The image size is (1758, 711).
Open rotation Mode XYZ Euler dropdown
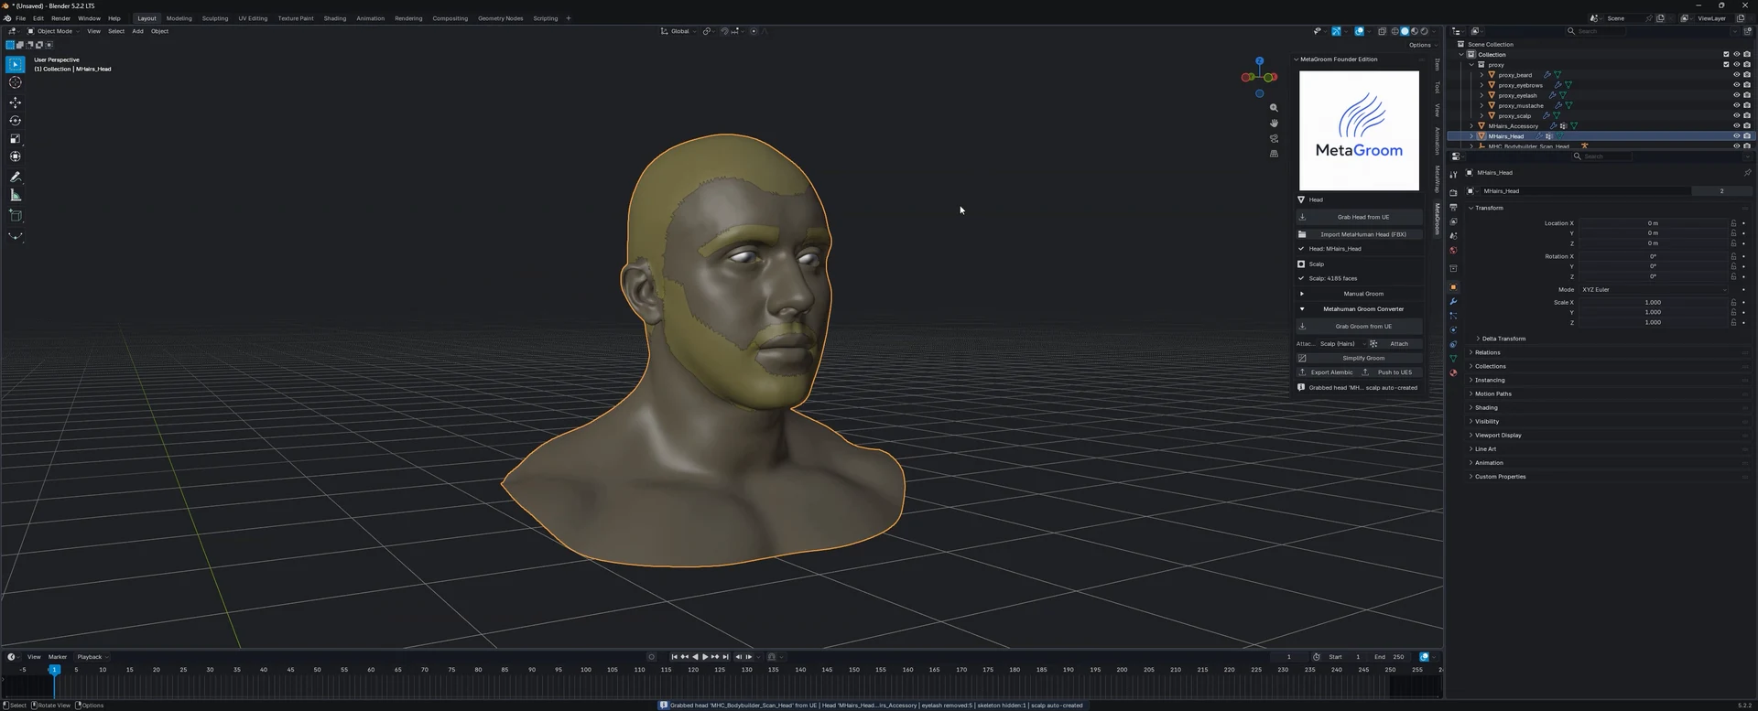1653,290
